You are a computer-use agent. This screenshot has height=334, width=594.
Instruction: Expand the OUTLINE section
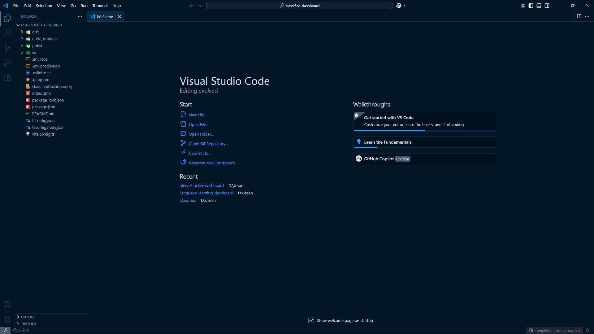28,317
